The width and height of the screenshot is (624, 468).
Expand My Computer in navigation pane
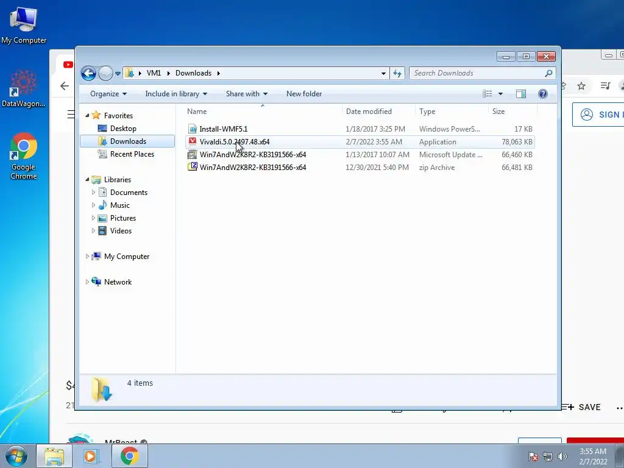[87, 257]
